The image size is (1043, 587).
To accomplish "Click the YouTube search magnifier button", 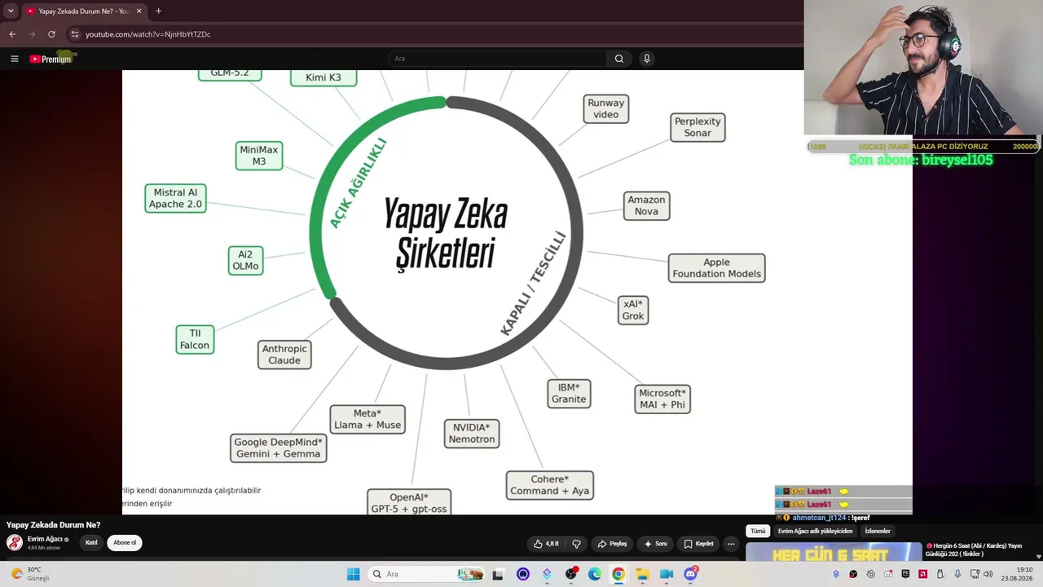I will [x=619, y=59].
